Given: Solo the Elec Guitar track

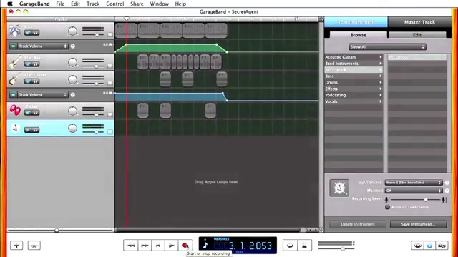Looking at the screenshot, I should [35, 81].
